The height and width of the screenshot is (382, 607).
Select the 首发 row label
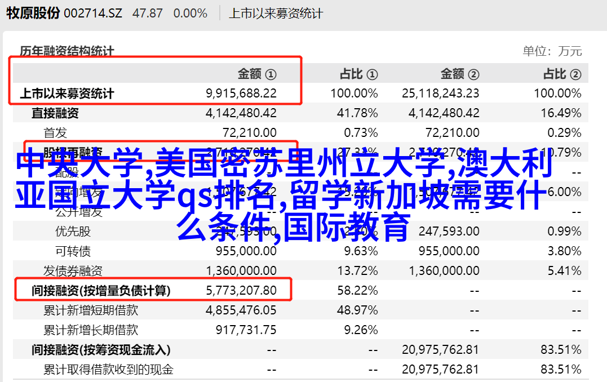[x=55, y=133]
